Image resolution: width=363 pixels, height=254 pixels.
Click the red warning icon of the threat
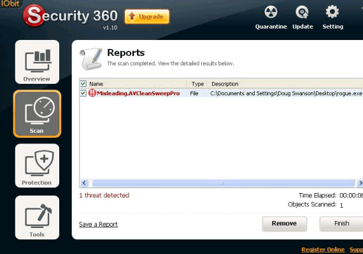click(92, 93)
